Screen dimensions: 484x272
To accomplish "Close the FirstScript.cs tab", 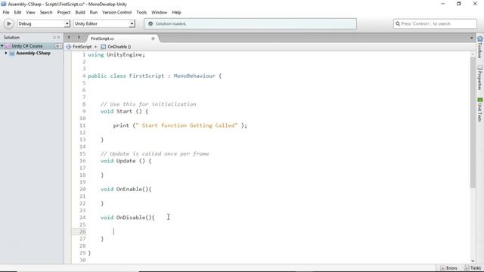I will click(x=153, y=39).
